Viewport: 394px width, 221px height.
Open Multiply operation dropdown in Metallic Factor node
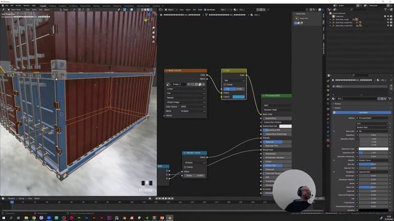(x=195, y=163)
